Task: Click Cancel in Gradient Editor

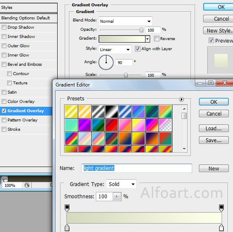Action: [x=214, y=114]
